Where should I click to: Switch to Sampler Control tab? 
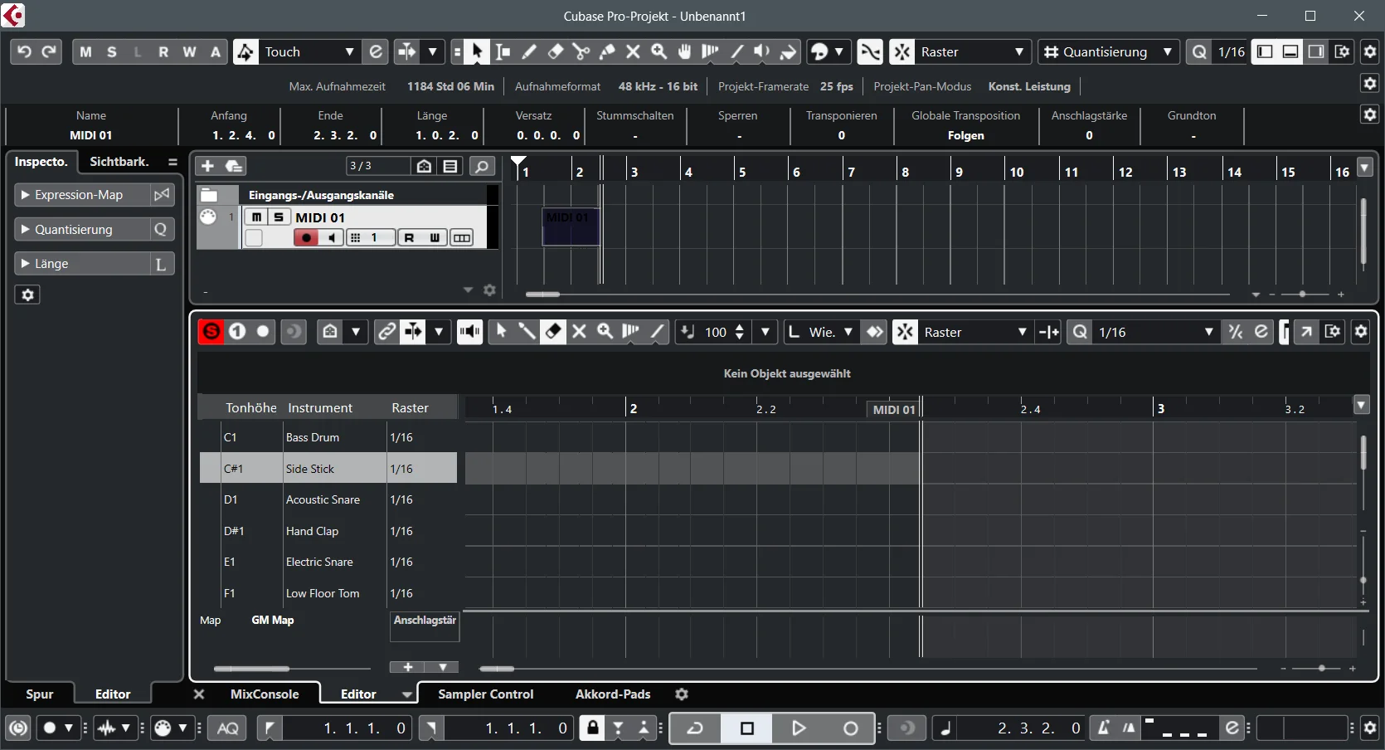486,694
